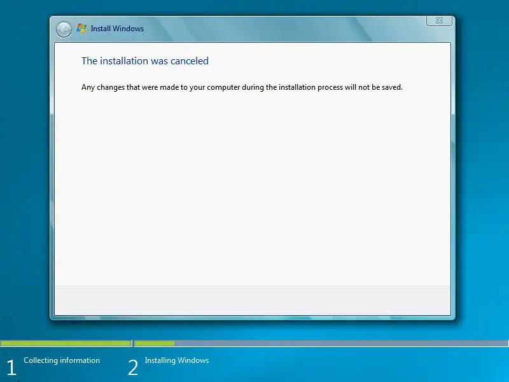Click the Installing Windows progress bar
Viewport: 509px width, 382px height.
point(321,343)
